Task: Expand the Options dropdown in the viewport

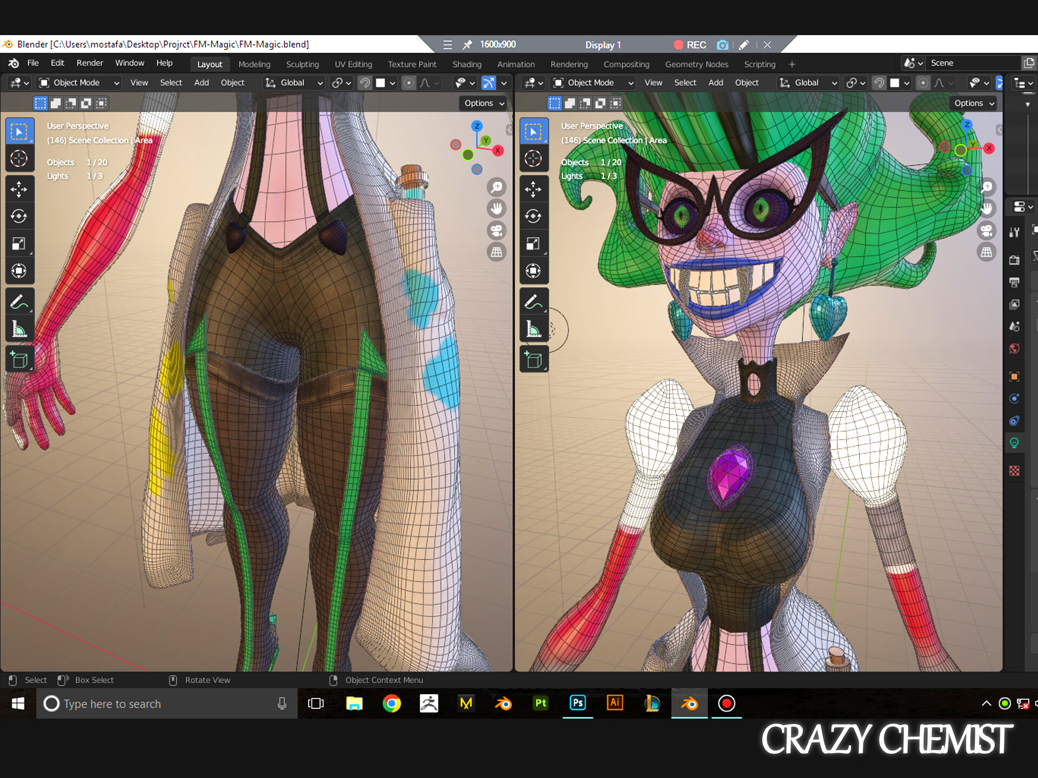Action: tap(482, 103)
